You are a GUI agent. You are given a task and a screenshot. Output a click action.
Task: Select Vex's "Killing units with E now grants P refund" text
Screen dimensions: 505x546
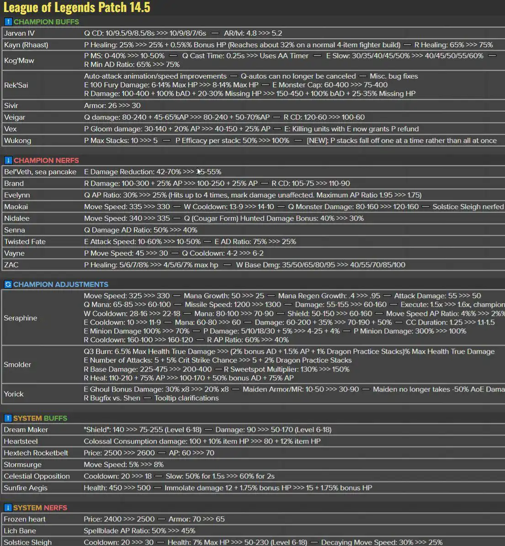click(x=355, y=128)
